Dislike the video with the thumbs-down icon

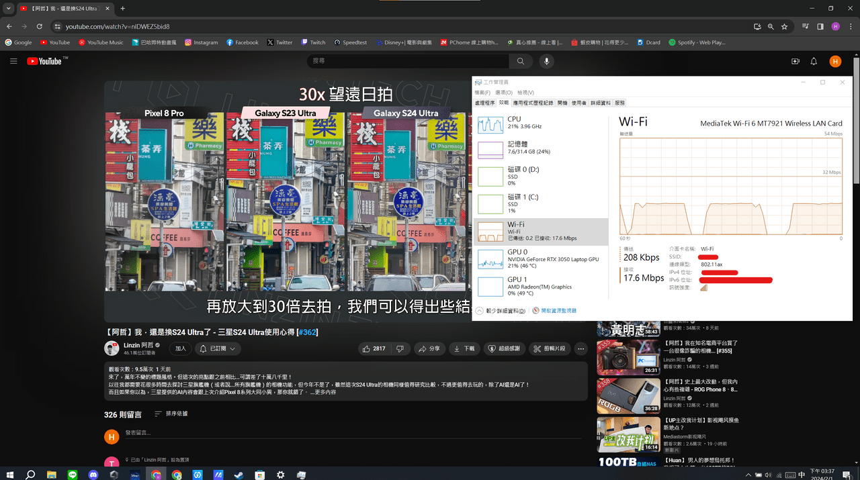coord(400,348)
